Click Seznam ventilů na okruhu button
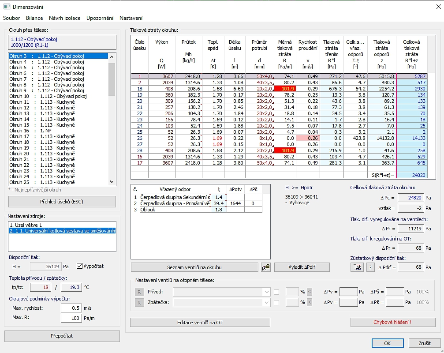444x353 pixels. 194,267
